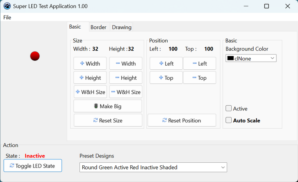Decrease LED width with minus Width button
298x182 pixels.
[x=126, y=63]
